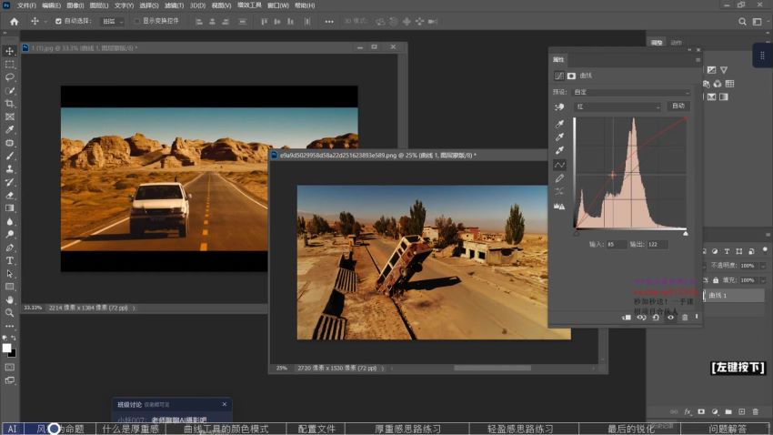773x435 pixels.
Task: Open the 预设 preset dropdown
Action: [631, 92]
